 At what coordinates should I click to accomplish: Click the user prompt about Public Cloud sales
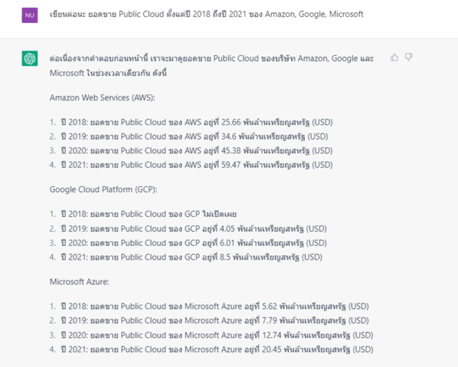coord(207,14)
